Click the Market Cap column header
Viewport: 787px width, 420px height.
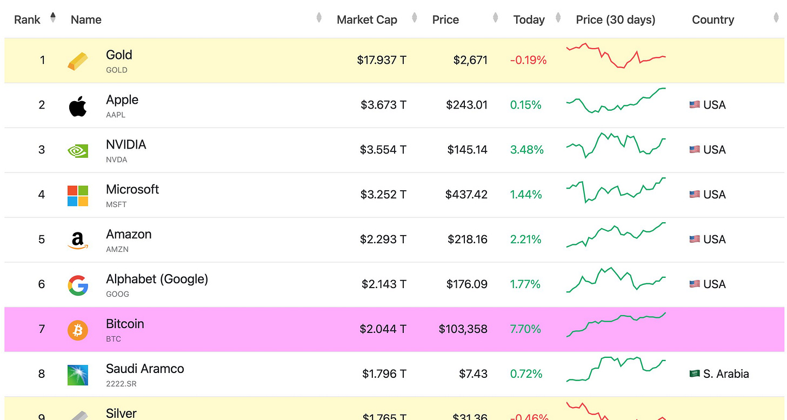367,20
